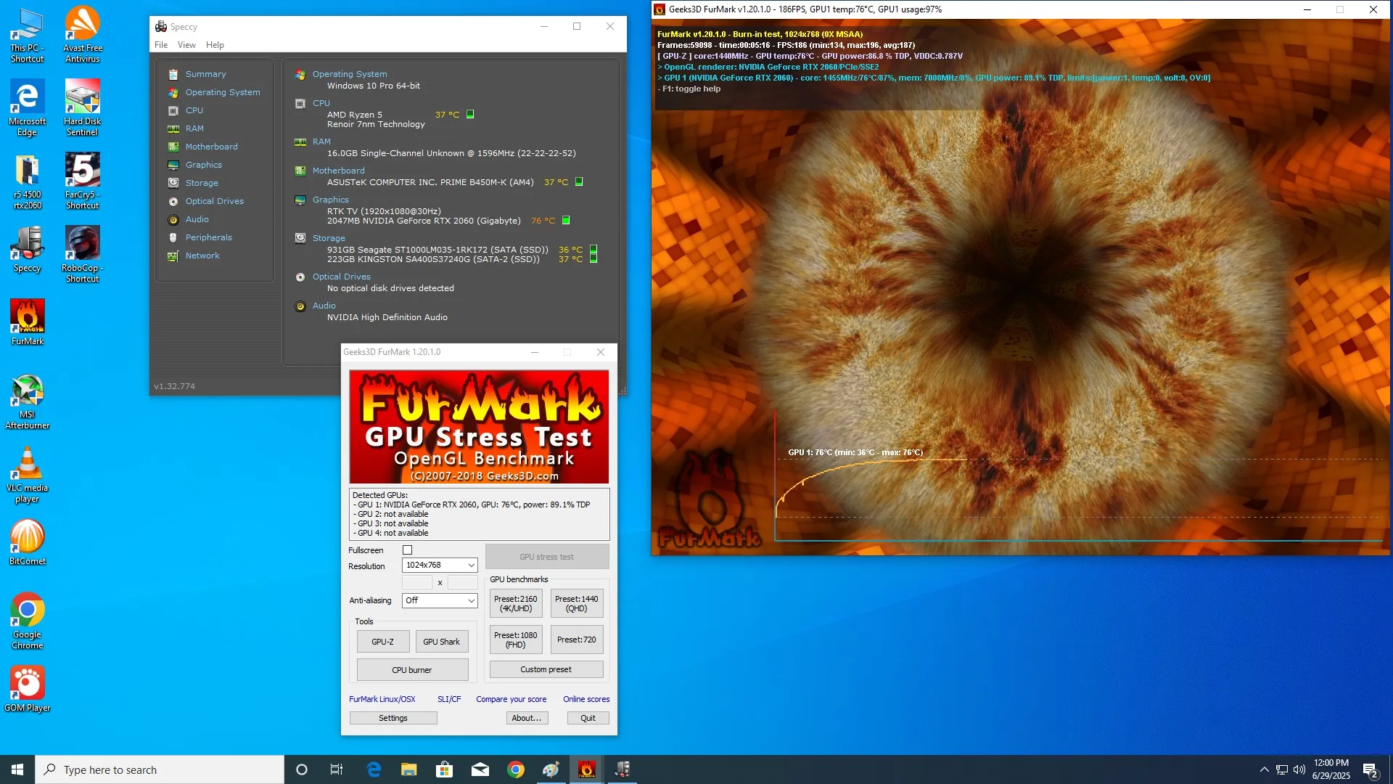Click the taskbar search box

[x=160, y=769]
